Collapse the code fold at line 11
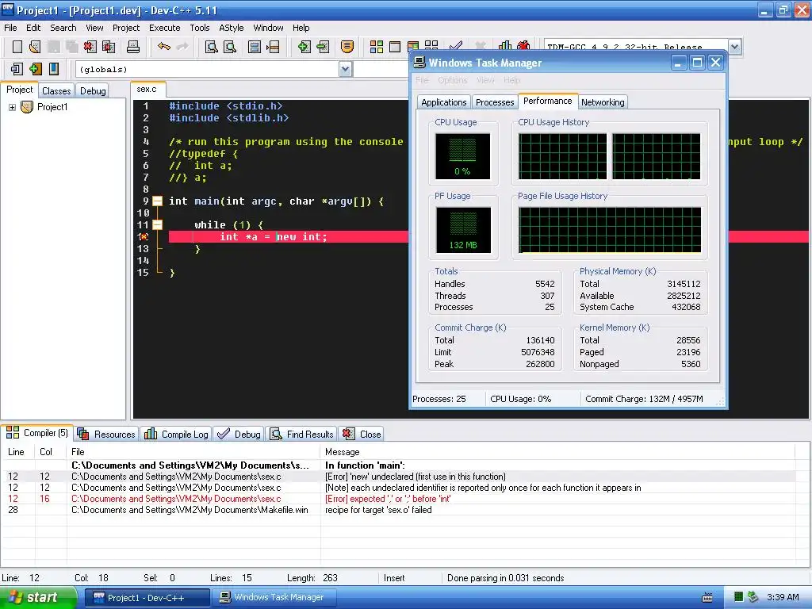The height and width of the screenshot is (609, 812). click(x=158, y=224)
